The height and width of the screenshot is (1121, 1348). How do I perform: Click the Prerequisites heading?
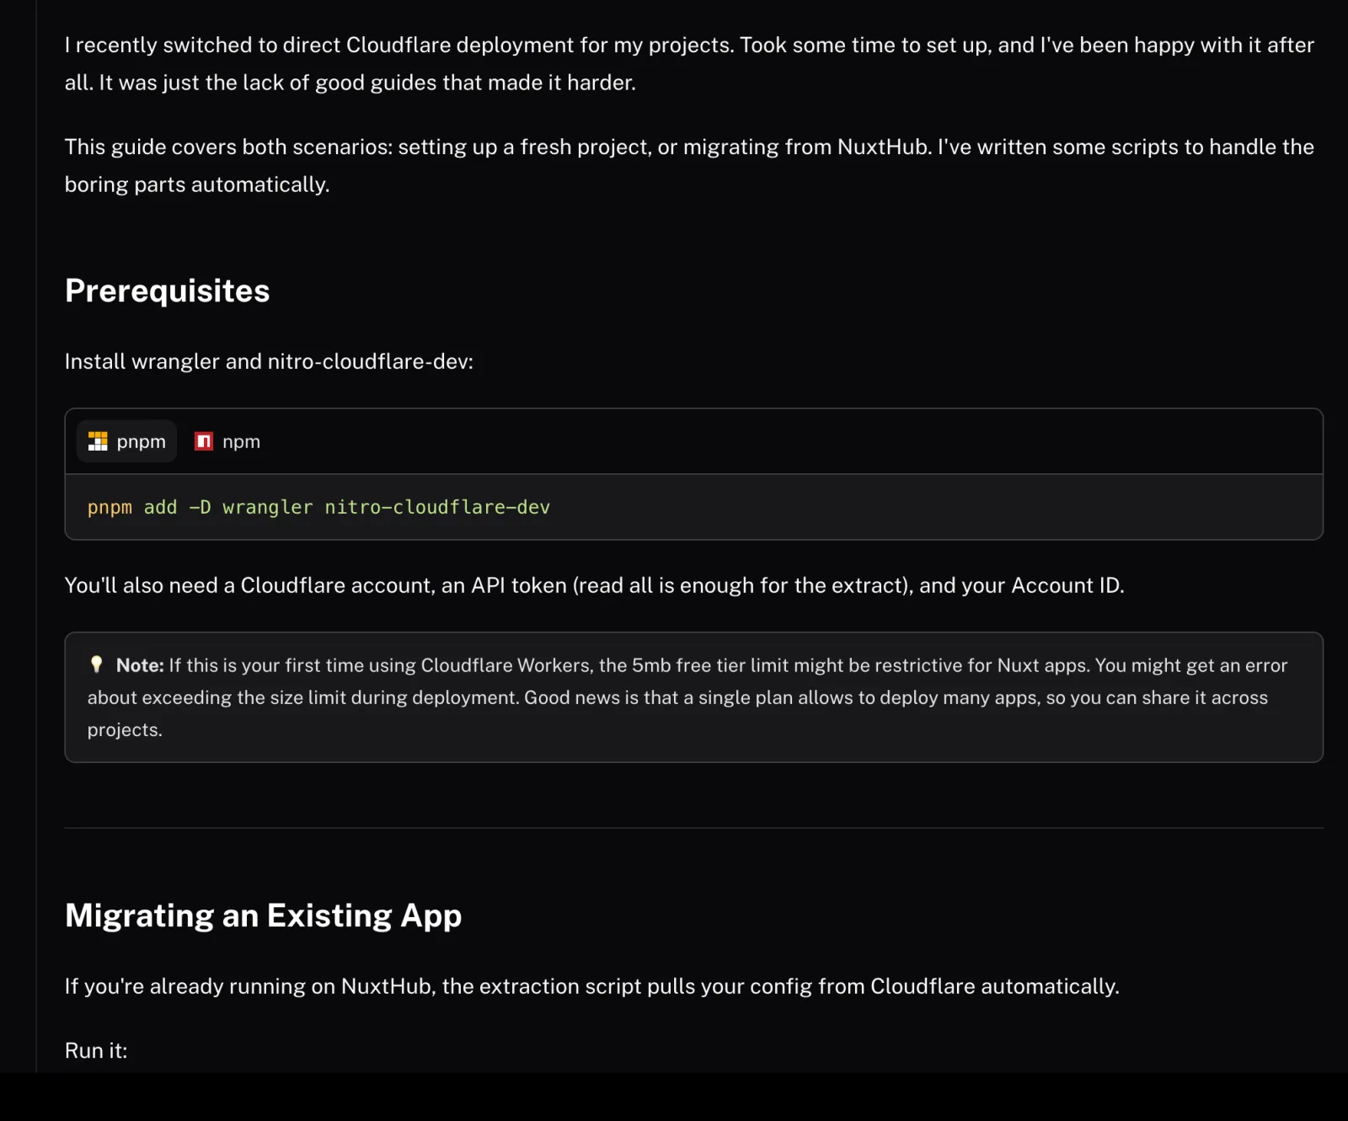(x=168, y=291)
